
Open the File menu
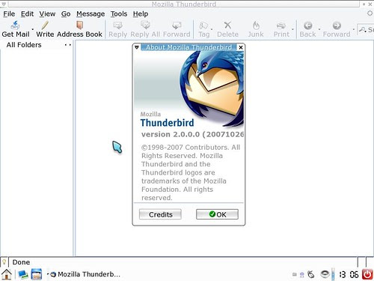coord(9,13)
